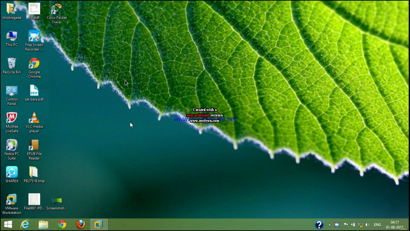Screen dimensions: 410x231
Task: Open the khobragade user folder
Action: point(12,11)
